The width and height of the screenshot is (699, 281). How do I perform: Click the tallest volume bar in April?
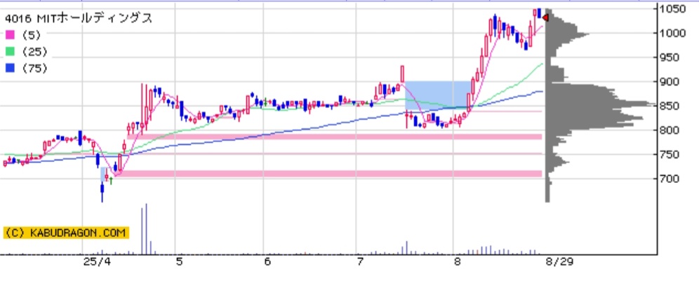pyautogui.click(x=146, y=229)
